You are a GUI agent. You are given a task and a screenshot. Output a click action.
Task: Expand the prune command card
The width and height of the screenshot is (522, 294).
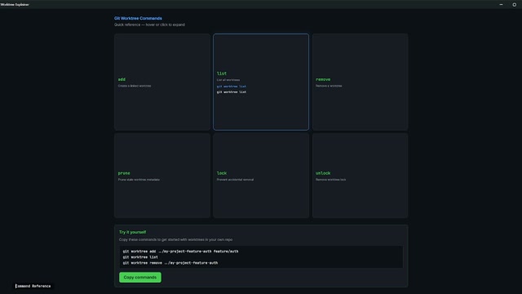(x=162, y=176)
